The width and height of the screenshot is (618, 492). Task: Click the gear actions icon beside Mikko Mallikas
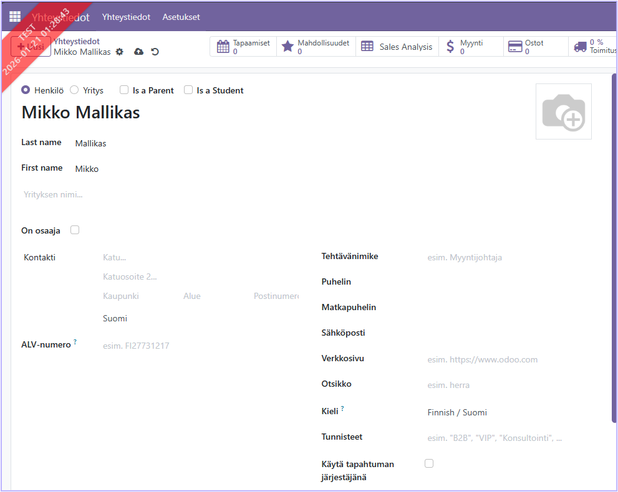coord(120,52)
